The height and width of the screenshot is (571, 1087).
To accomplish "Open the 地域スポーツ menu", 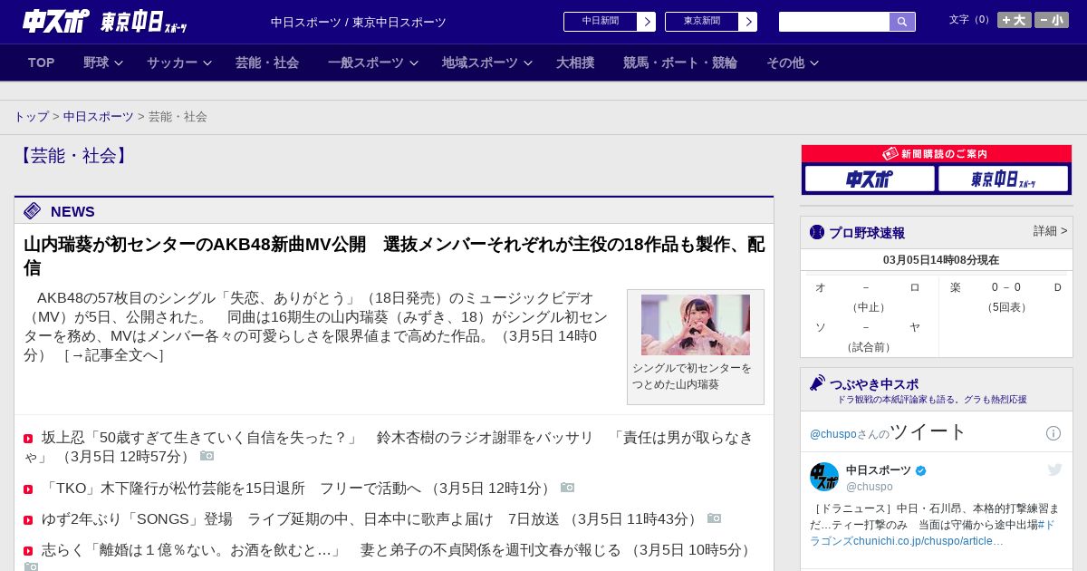I will click(480, 63).
